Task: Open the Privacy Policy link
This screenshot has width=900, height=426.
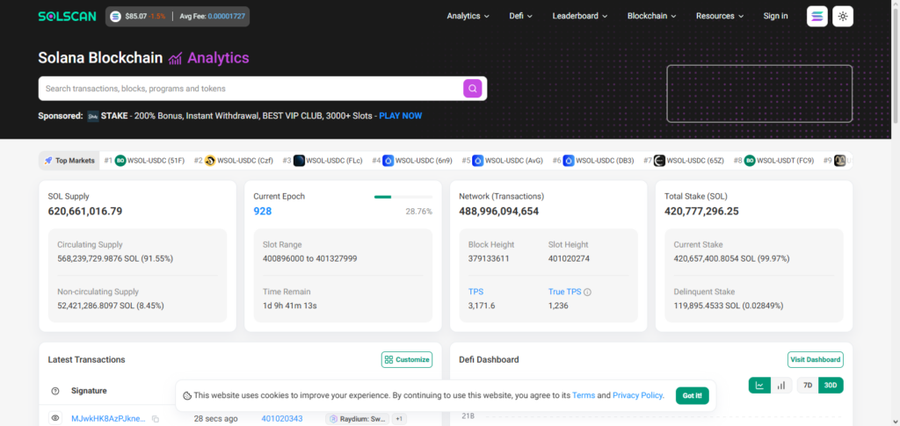Action: 638,395
